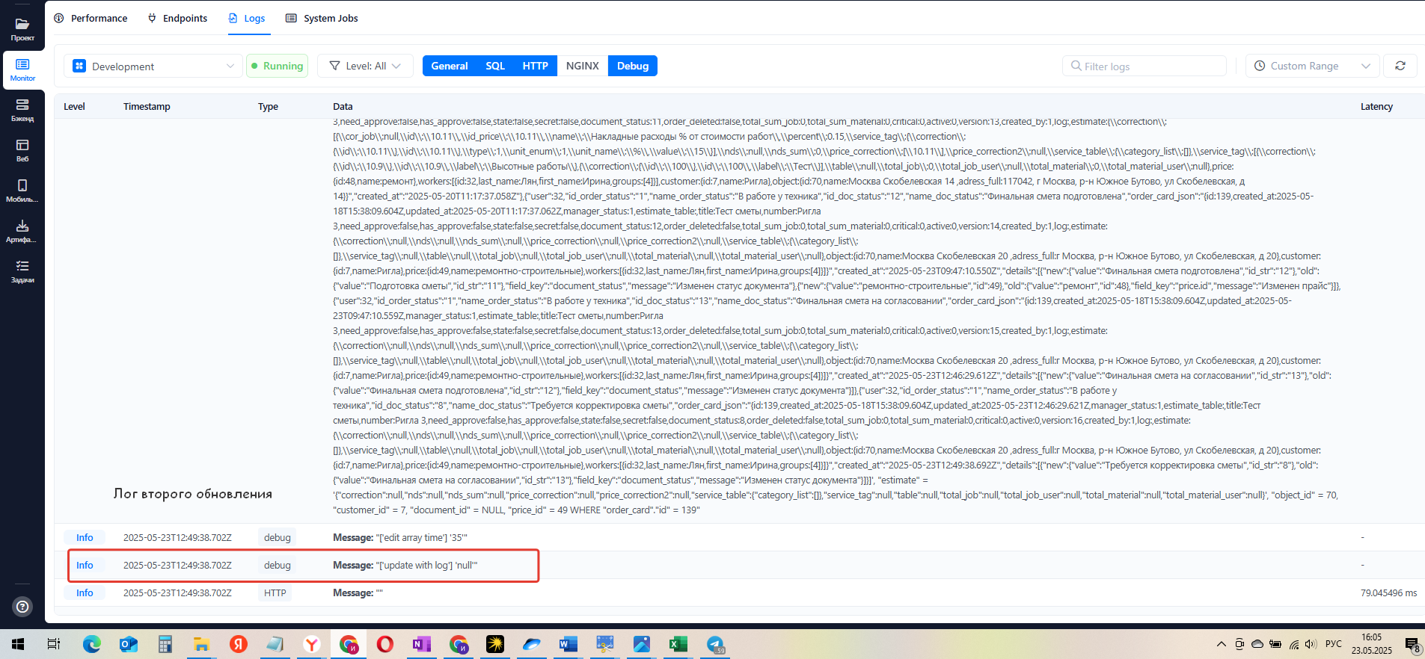Viewport: 1425px width, 659px height.
Task: Click the Level column header
Action: coord(74,106)
